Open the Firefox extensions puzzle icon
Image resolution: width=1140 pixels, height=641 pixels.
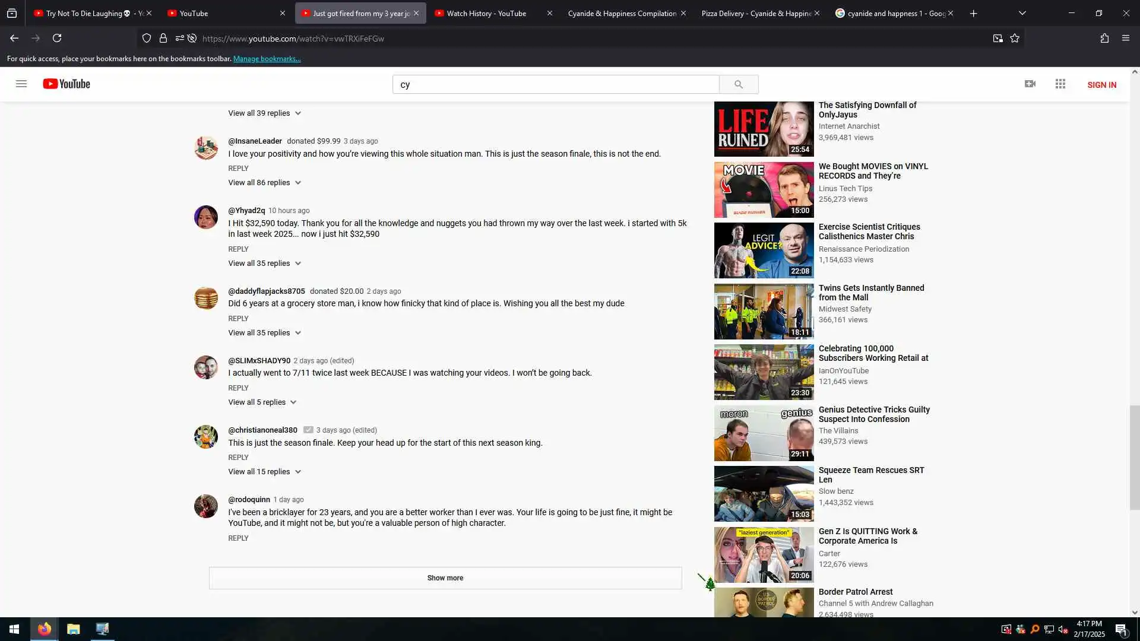coord(1104,38)
